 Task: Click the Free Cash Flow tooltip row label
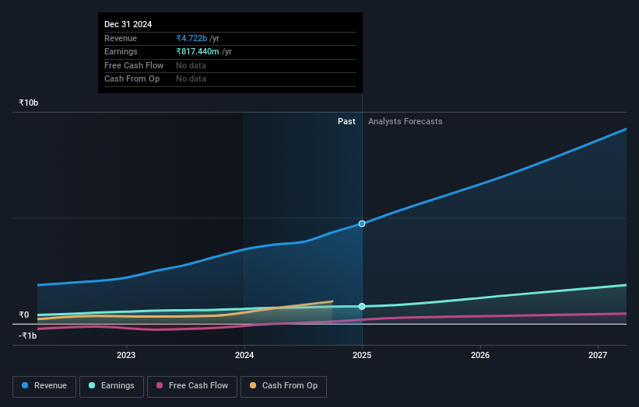(134, 65)
